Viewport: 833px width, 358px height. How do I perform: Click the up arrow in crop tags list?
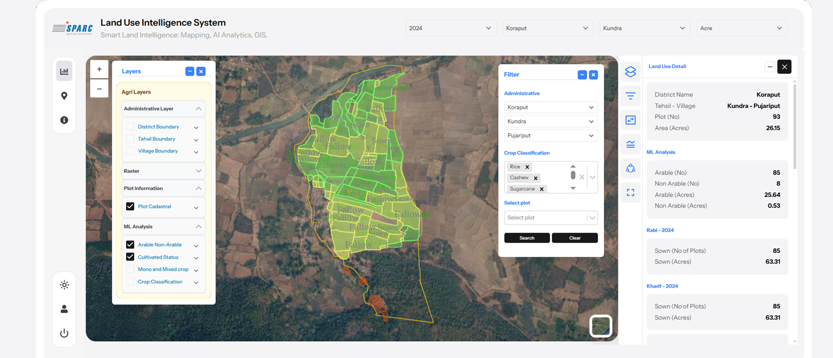(573, 166)
